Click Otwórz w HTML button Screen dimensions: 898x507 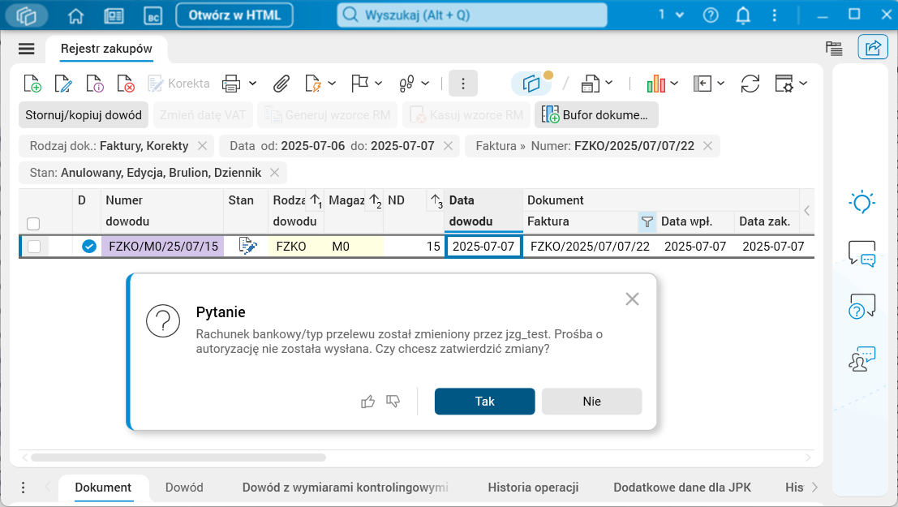(x=234, y=15)
